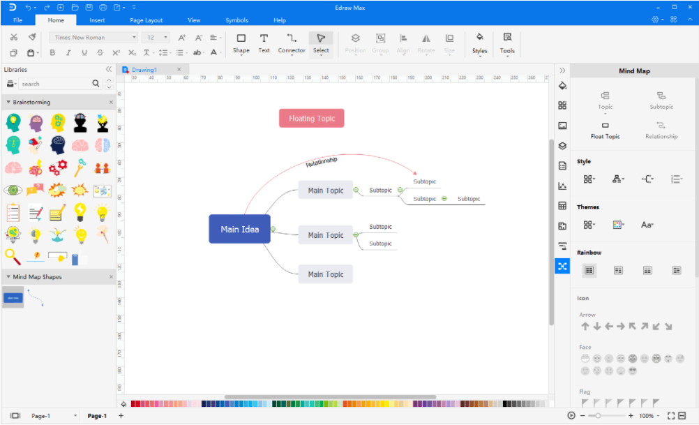The image size is (699, 425).
Task: Open the Insert ribbon tab
Action: [x=97, y=20]
